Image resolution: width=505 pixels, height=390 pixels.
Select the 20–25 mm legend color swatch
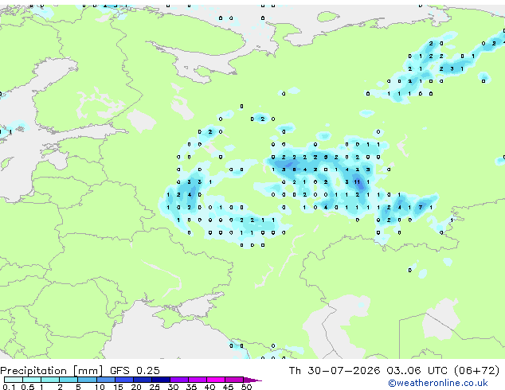(142, 380)
